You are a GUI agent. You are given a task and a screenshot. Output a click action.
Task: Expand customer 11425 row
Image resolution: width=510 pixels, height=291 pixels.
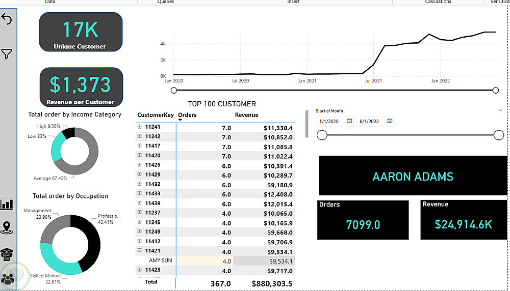[x=140, y=165]
